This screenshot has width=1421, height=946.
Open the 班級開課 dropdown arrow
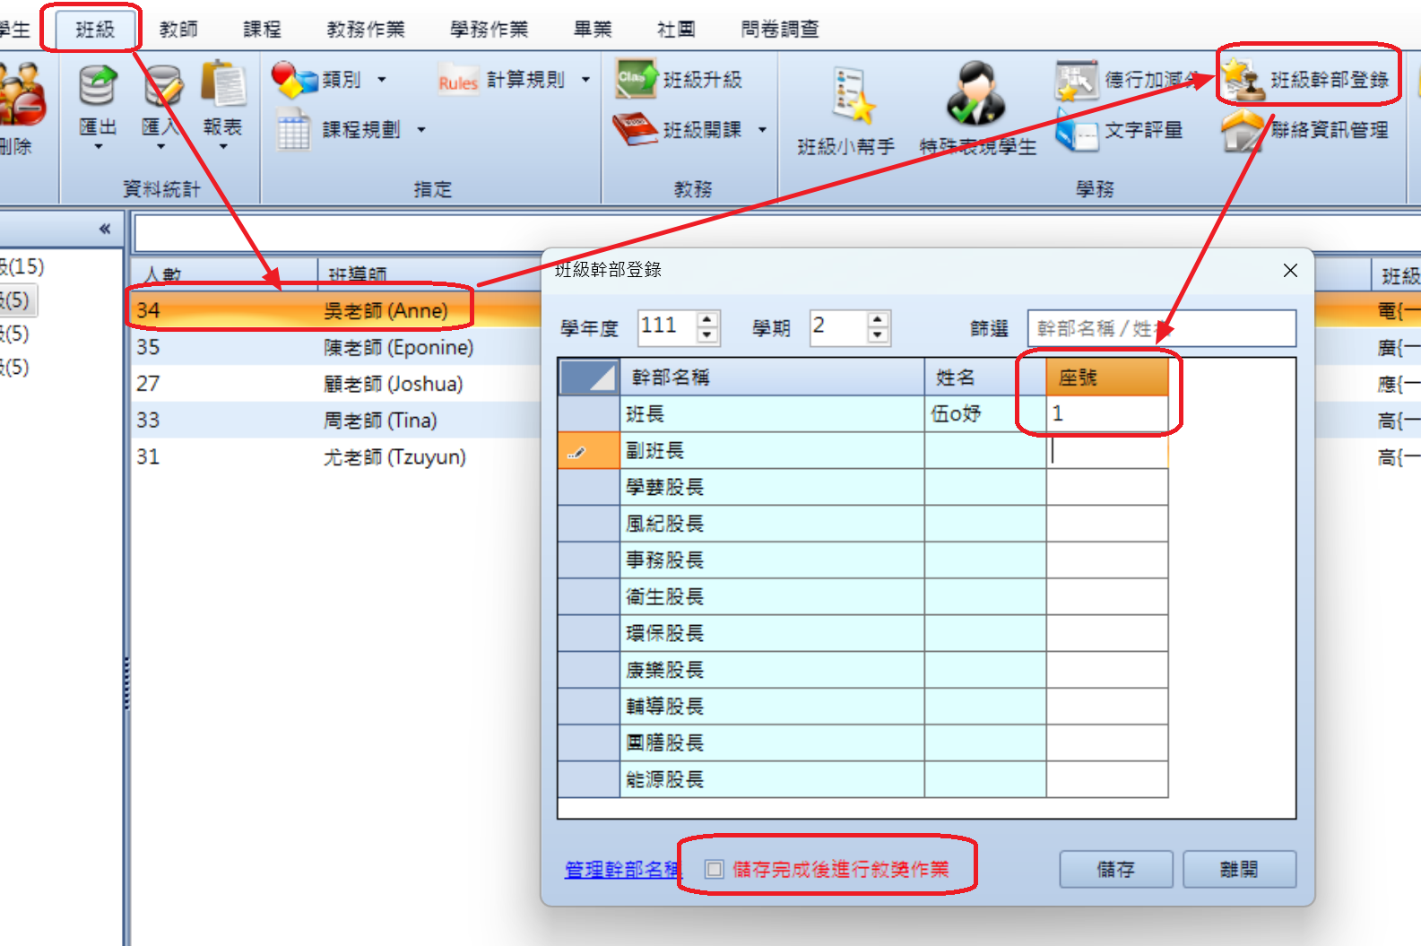(x=762, y=130)
